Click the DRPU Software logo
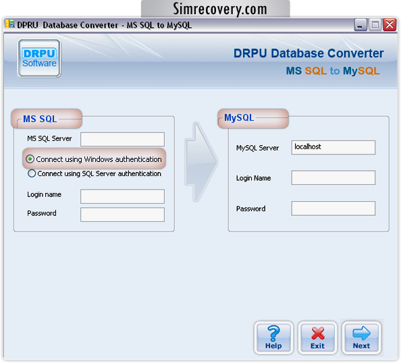The image size is (401, 363). 39,58
